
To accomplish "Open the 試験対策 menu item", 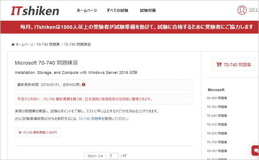I will pyautogui.click(x=148, y=10).
